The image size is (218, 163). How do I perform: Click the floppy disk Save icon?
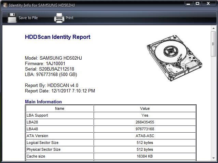12,18
